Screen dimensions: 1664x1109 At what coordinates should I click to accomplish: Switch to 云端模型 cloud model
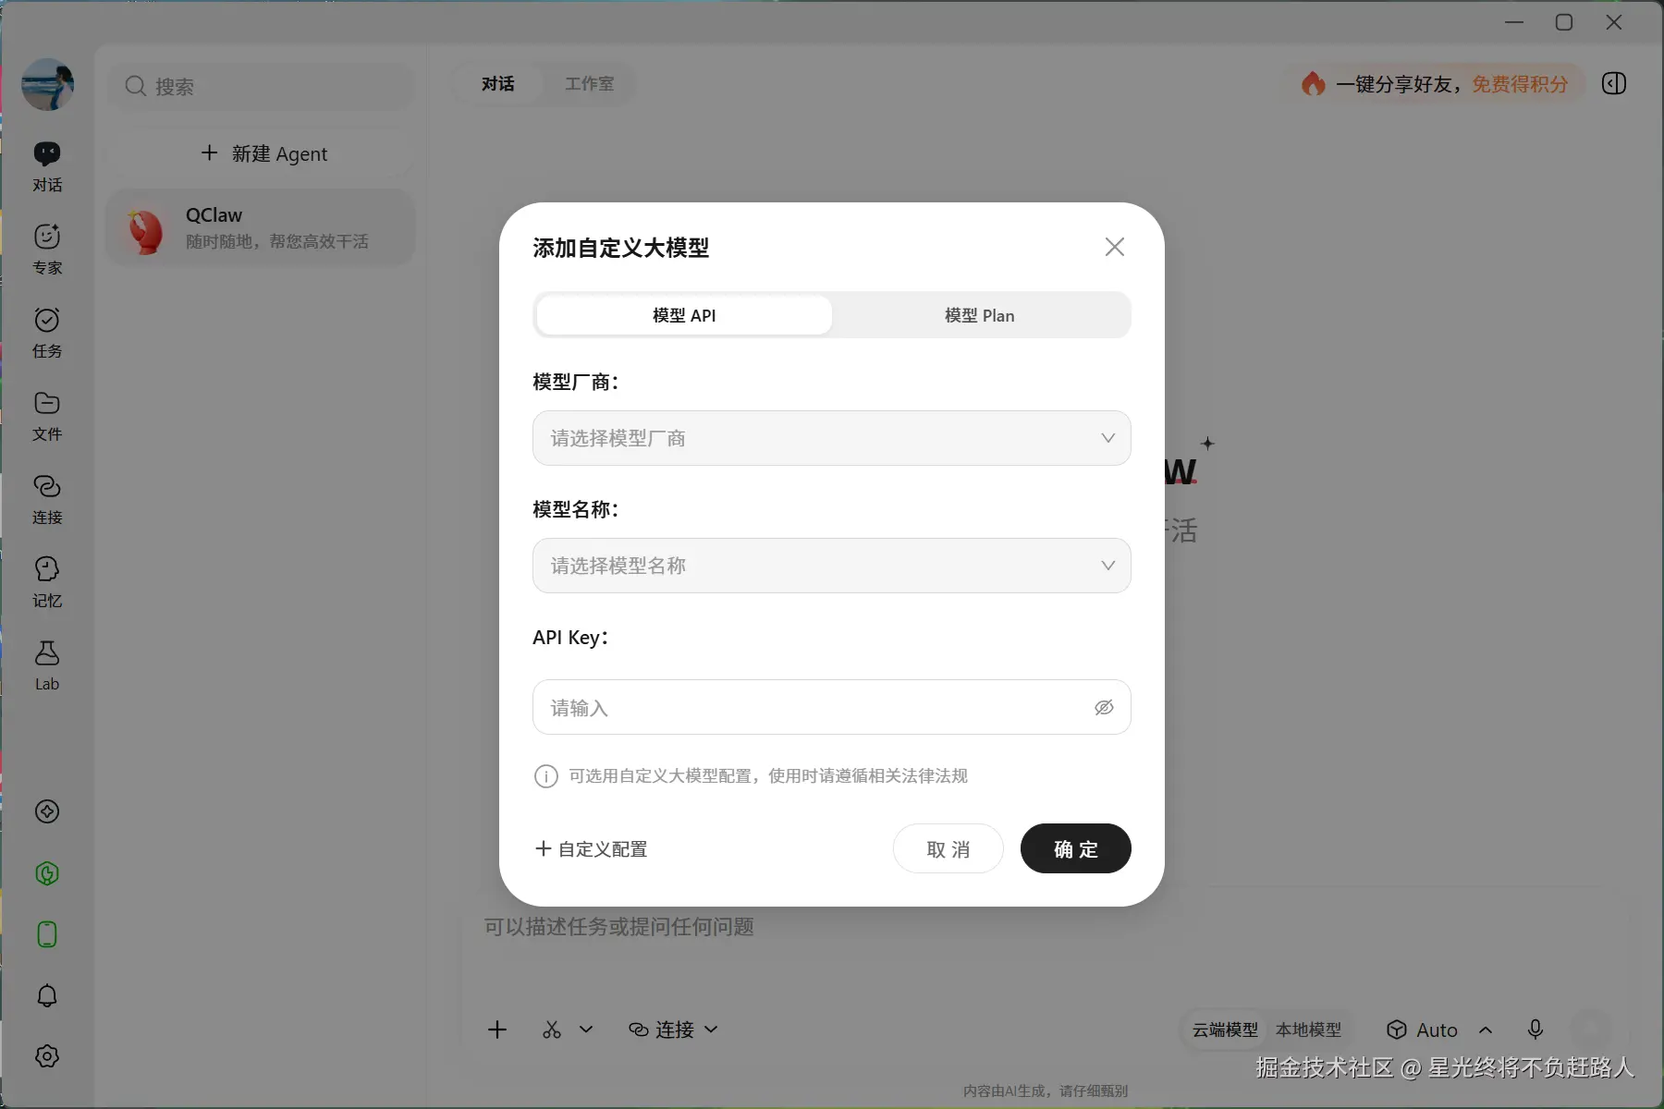point(1225,1030)
